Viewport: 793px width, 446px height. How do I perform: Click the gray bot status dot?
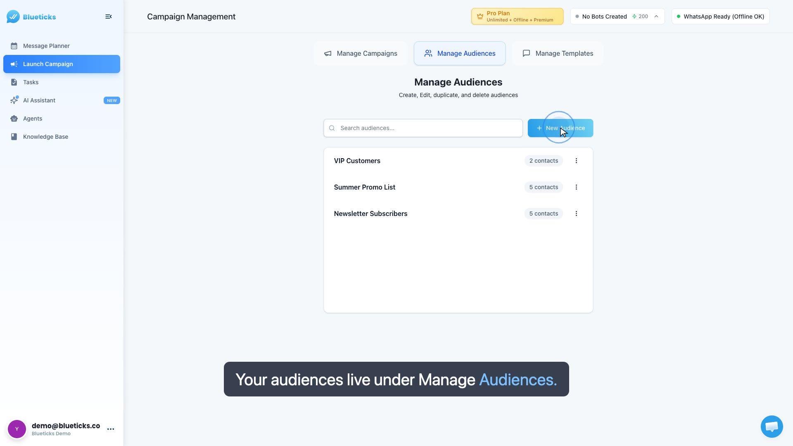(577, 17)
